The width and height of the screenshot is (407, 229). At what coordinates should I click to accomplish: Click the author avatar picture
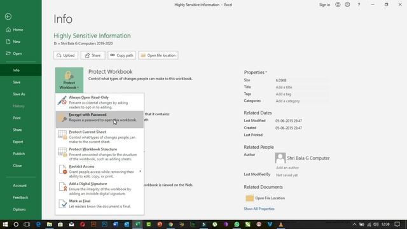pos(280,158)
